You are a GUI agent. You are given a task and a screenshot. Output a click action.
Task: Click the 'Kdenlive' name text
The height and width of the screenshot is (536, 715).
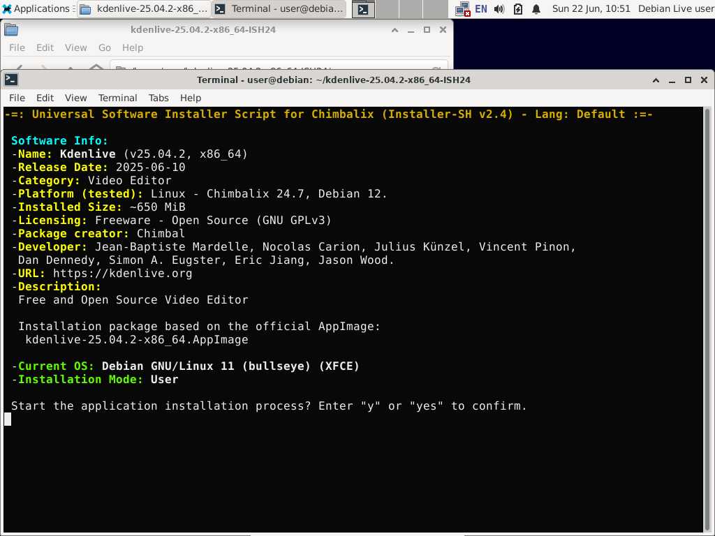pos(87,154)
